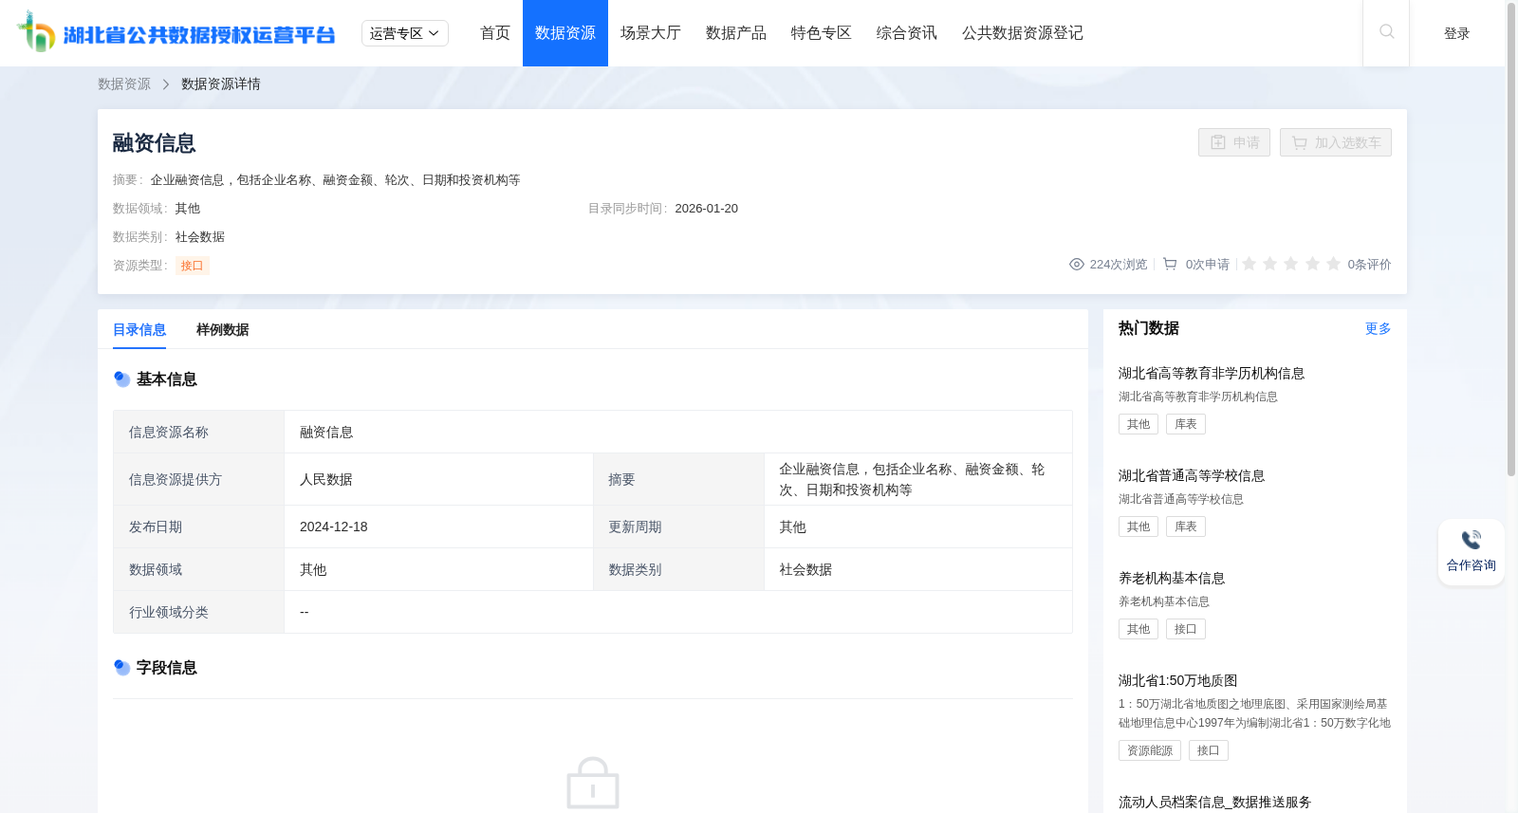Click 接口 tag under 养老机构基本信息
The width and height of the screenshot is (1518, 813).
pos(1186,629)
